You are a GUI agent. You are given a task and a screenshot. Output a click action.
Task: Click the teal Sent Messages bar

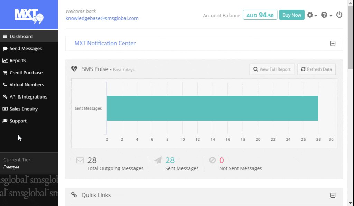(x=212, y=108)
